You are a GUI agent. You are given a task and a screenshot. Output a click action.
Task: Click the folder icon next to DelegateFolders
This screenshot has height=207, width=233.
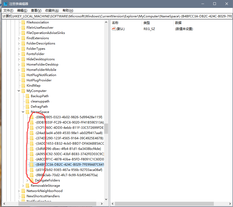click(32, 180)
